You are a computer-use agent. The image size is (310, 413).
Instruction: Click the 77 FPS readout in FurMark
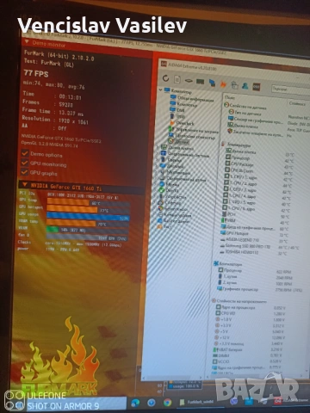click(36, 73)
